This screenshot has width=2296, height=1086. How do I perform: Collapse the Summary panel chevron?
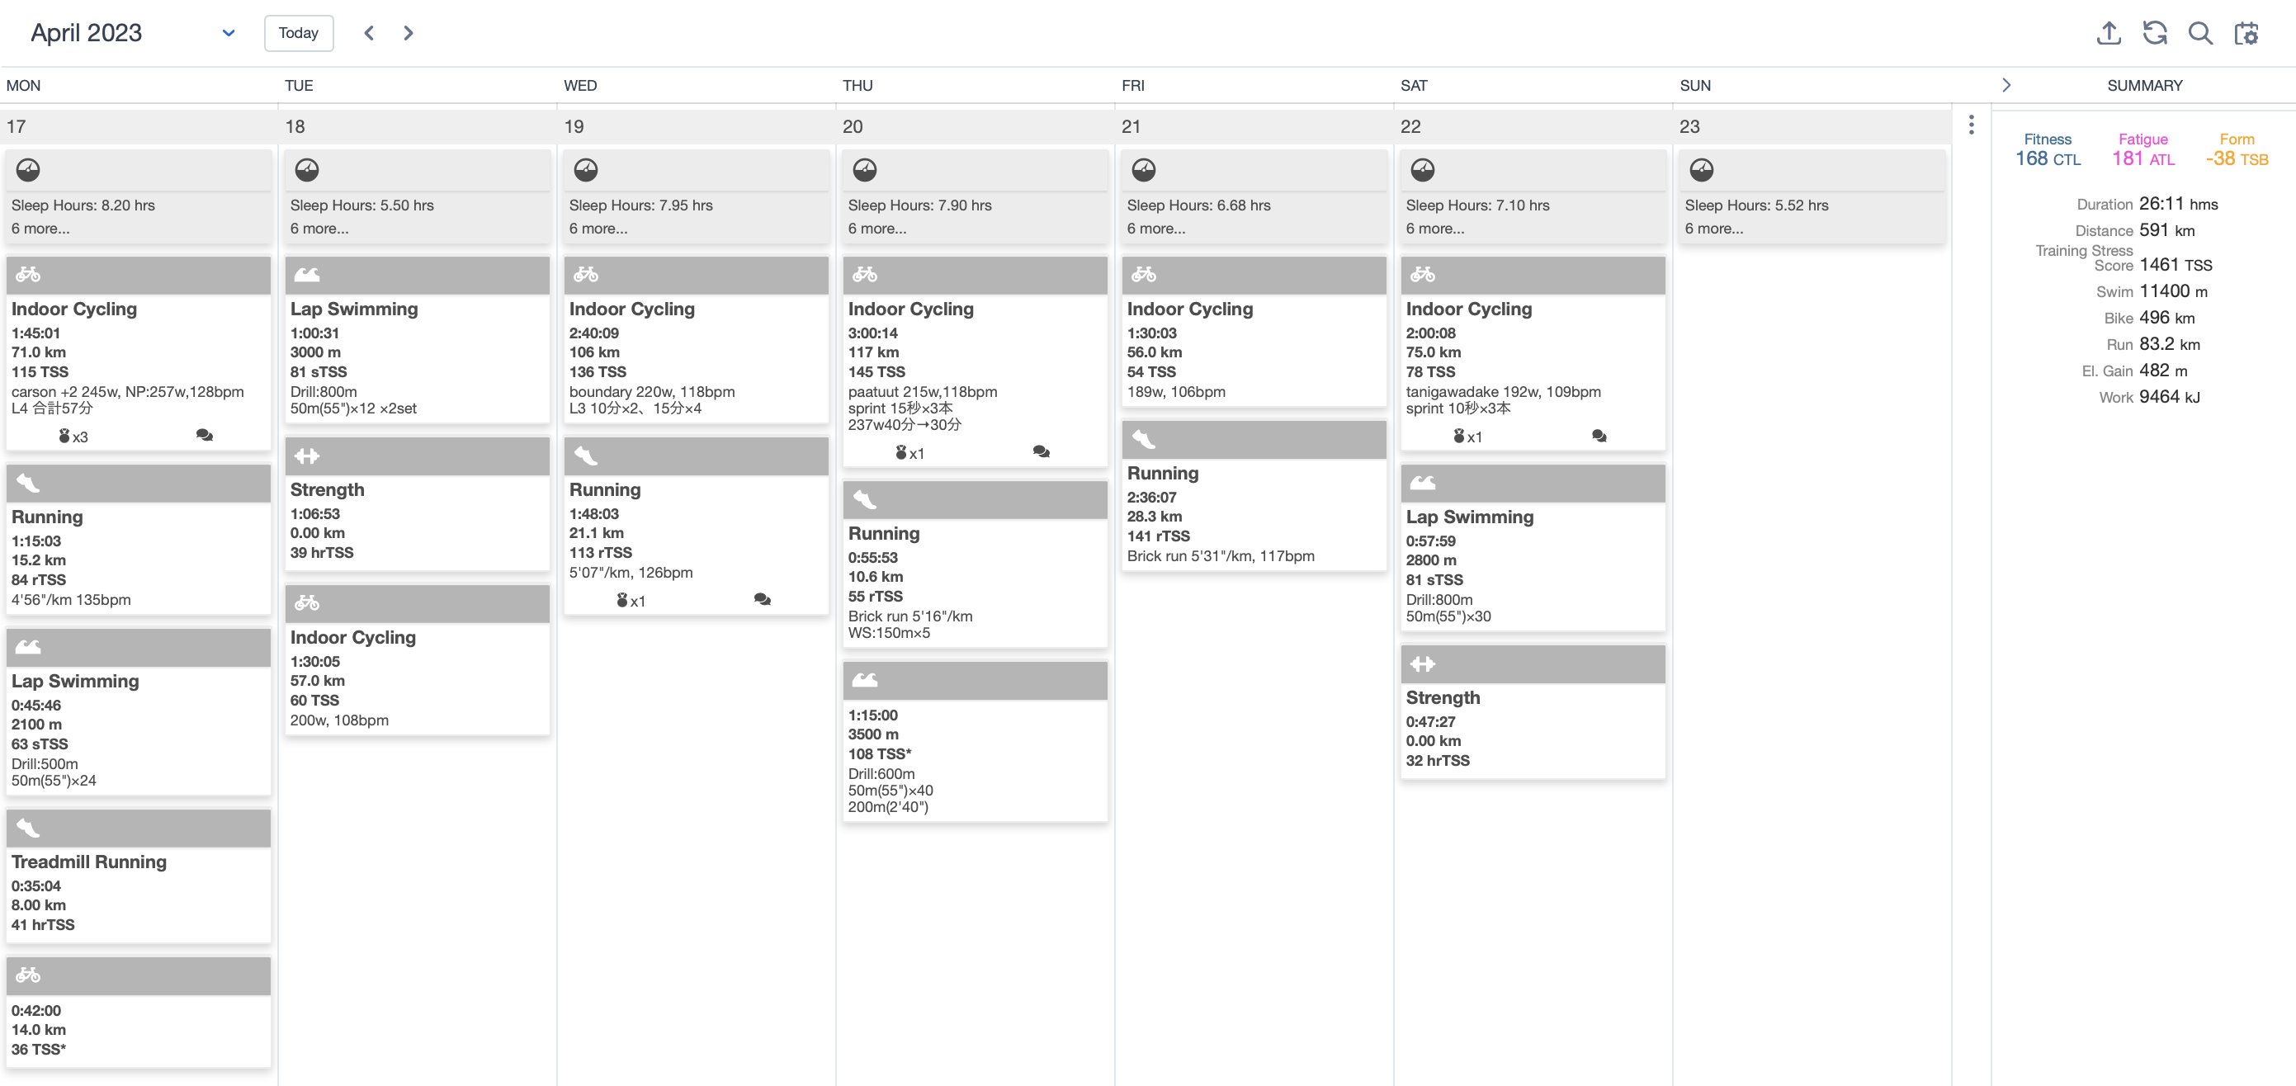click(2006, 86)
